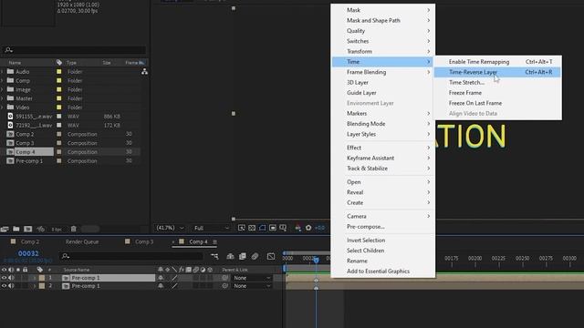Enable frame blending for the composition
Screen dimensions: 584x328
tap(243, 256)
